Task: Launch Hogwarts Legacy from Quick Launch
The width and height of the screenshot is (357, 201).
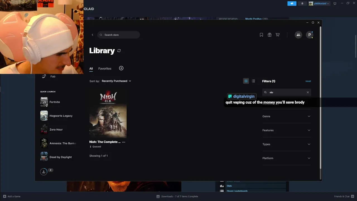Action: click(61, 116)
